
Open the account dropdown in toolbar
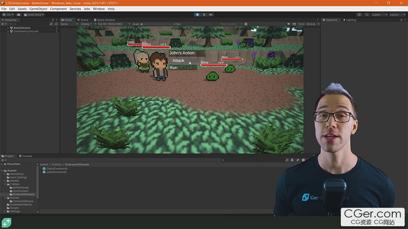click(8, 15)
